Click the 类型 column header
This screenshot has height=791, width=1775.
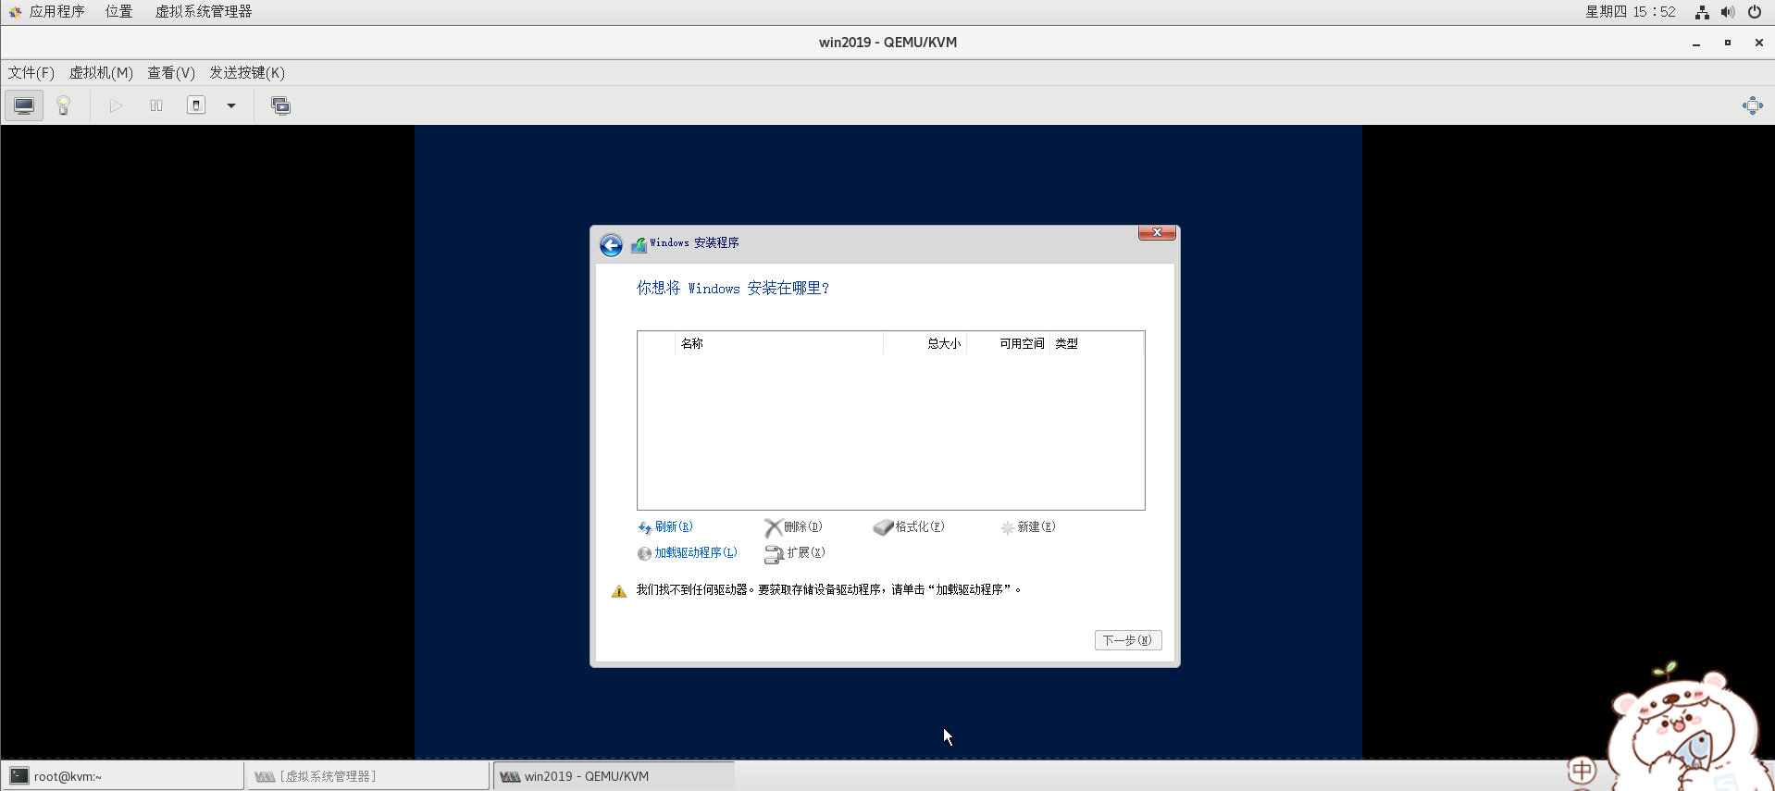(1097, 343)
